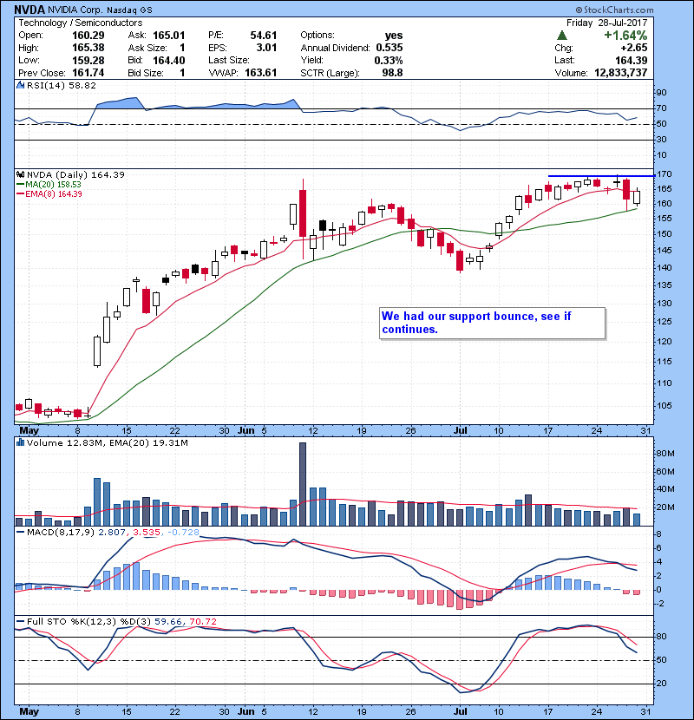Screen dimensions: 694x720
Task: Click the Technology / Semiconductors sector text
Action: (81, 23)
